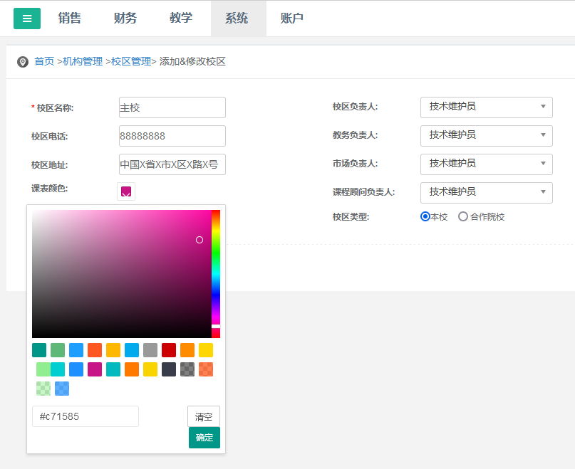Pick the solid light green swatch
Image resolution: width=575 pixels, height=469 pixels.
[x=43, y=369]
